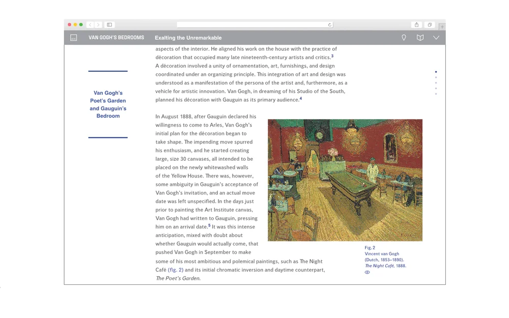Click the browser share icon
Viewport: 509px width, 318px height.
pos(416,24)
